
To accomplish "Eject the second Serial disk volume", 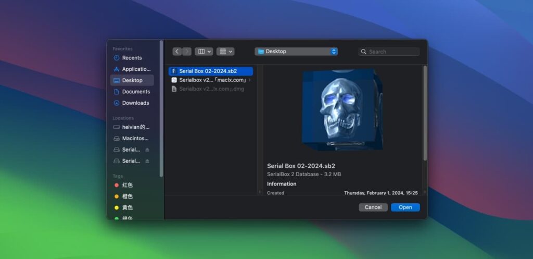I will [147, 161].
